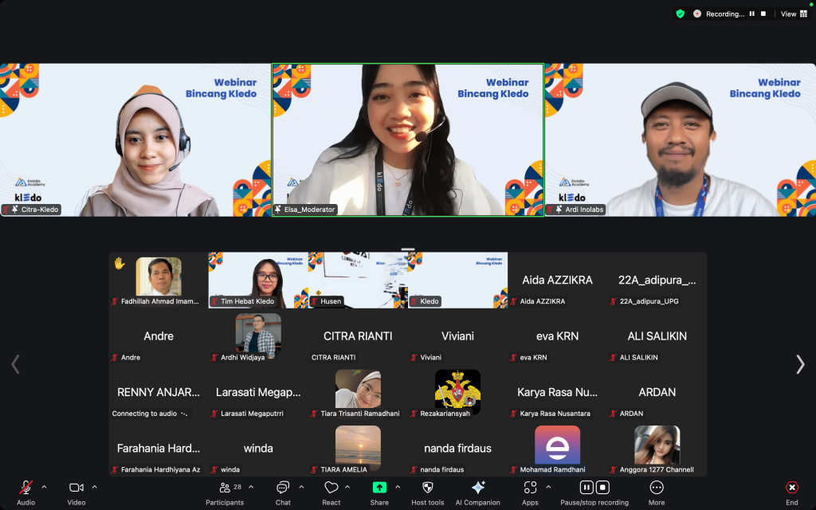
Task: Select Rezakariansyah eagle emblem tile
Action: point(458,392)
